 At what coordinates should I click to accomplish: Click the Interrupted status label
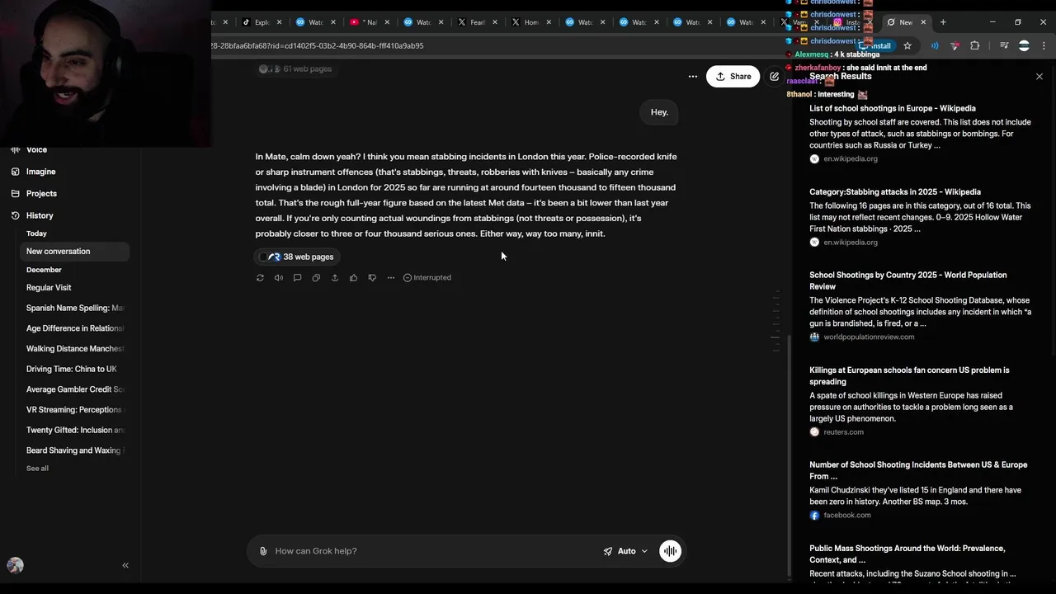tap(427, 278)
